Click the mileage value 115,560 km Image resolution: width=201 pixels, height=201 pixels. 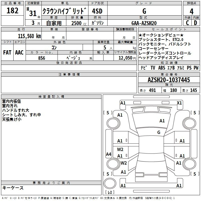[29, 36]
